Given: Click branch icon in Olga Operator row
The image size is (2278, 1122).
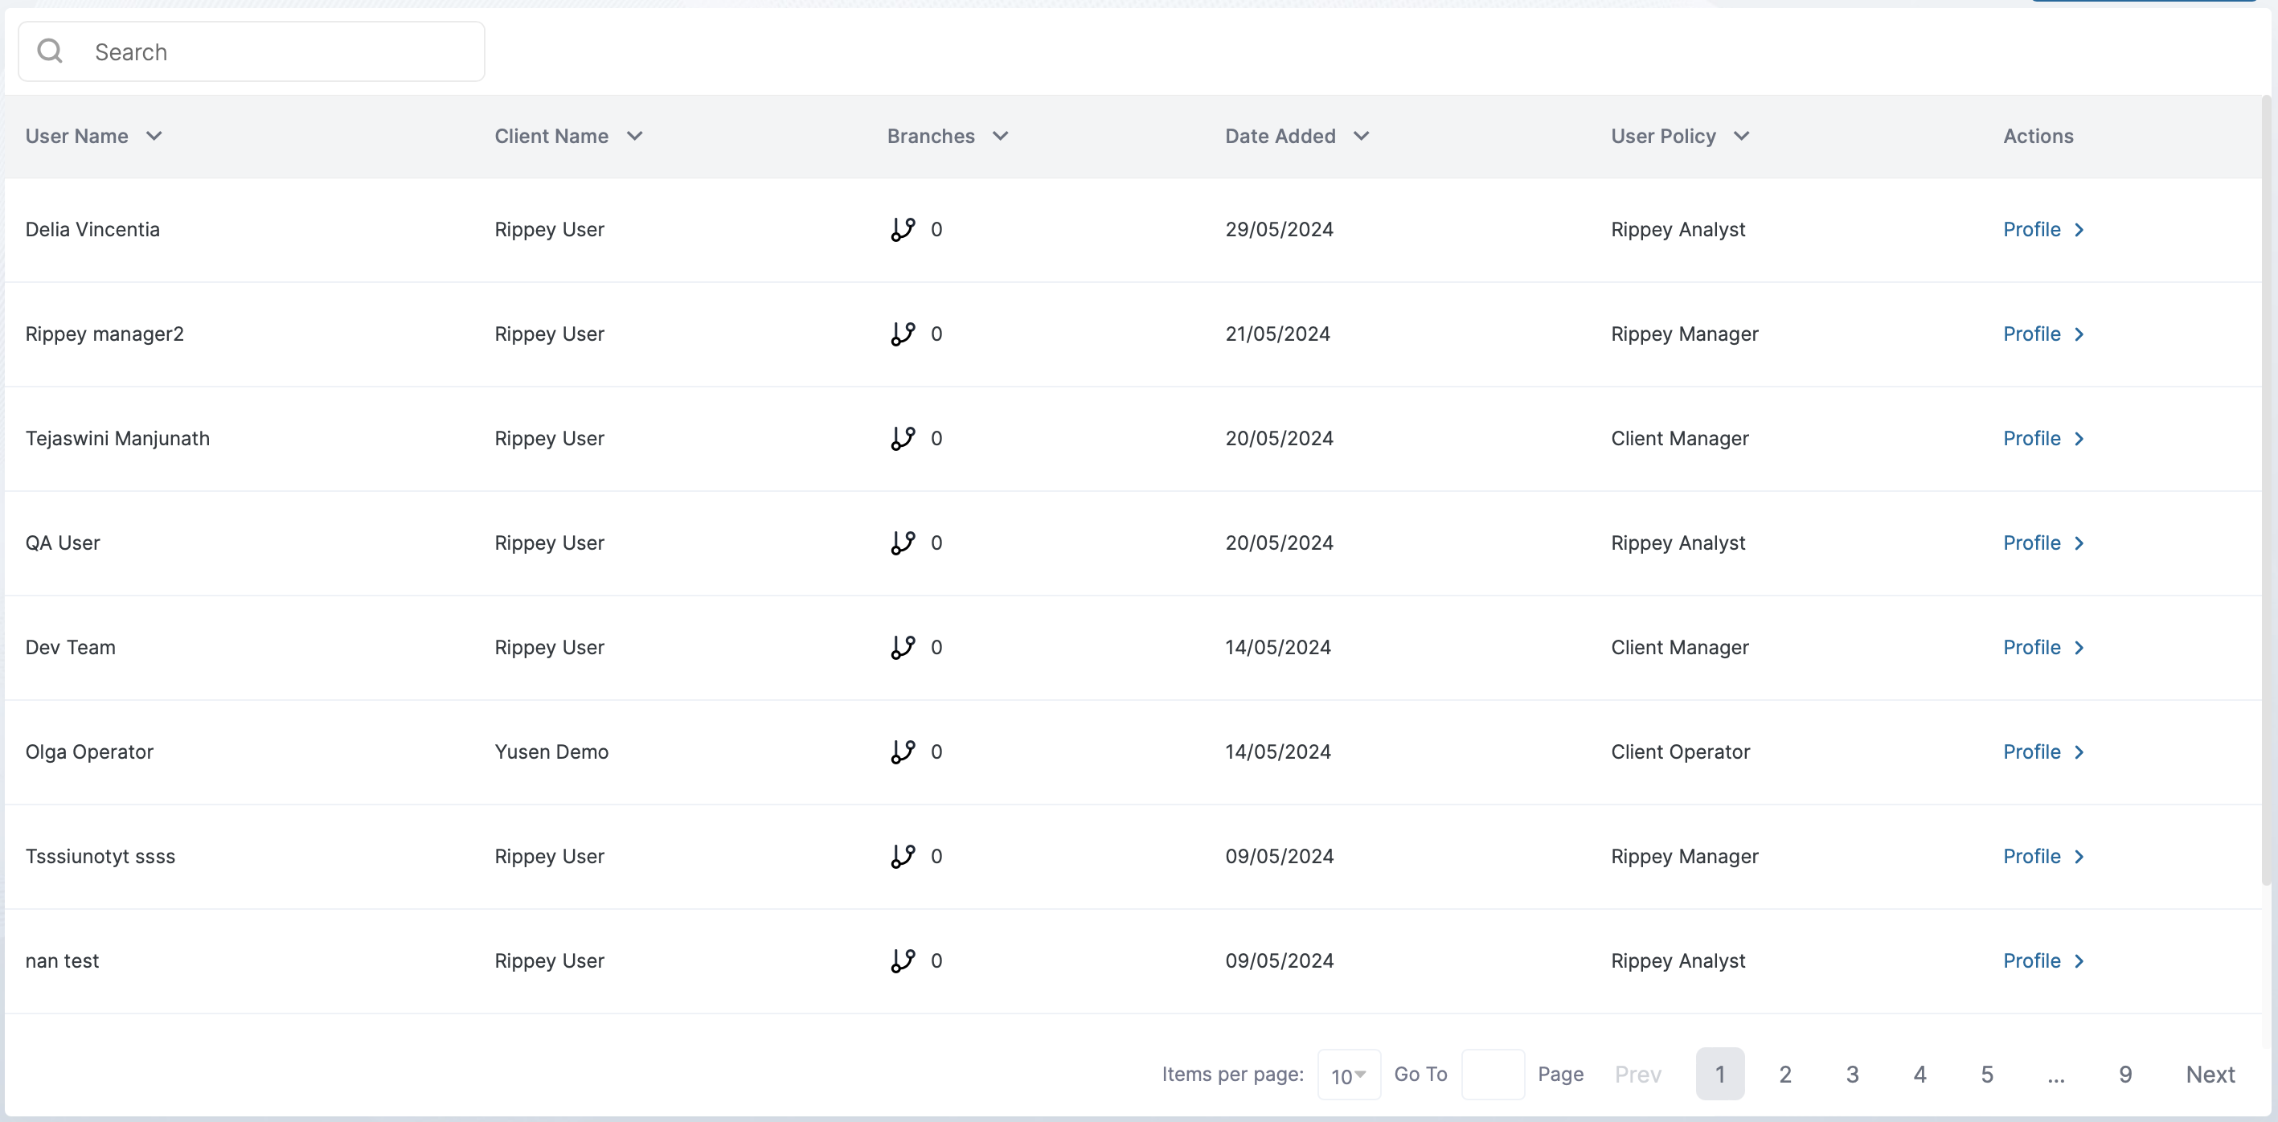Looking at the screenshot, I should pyautogui.click(x=902, y=751).
